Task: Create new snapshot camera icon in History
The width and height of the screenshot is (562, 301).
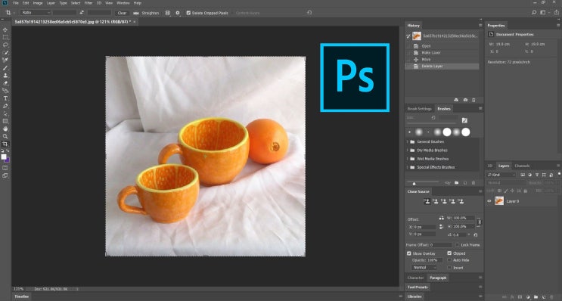Action: click(465, 100)
